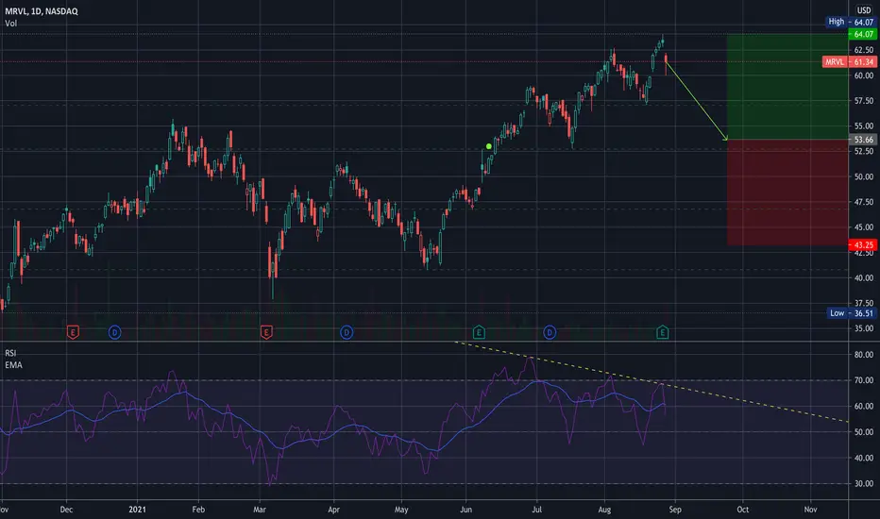Click the green earnings marker in late August
Screen dimensions: 880x519
(662, 332)
